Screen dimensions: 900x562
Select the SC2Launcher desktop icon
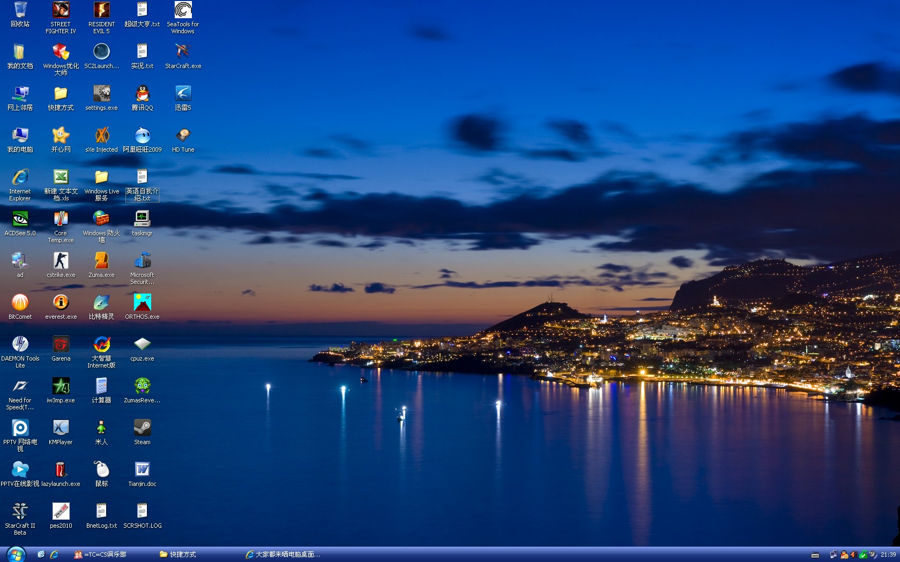tap(101, 56)
